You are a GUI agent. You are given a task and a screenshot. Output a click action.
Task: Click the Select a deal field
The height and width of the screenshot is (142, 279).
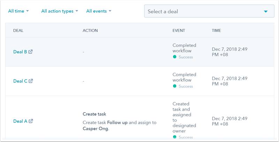[x=202, y=12]
